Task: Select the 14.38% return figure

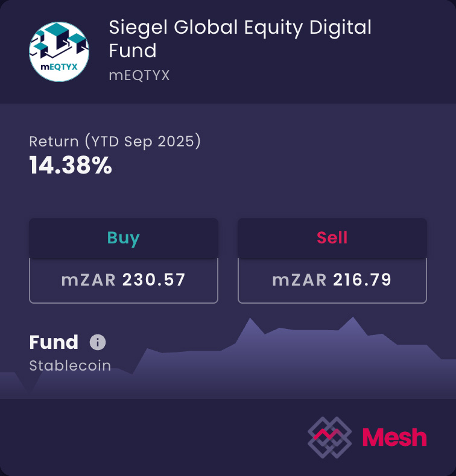Action: click(71, 165)
